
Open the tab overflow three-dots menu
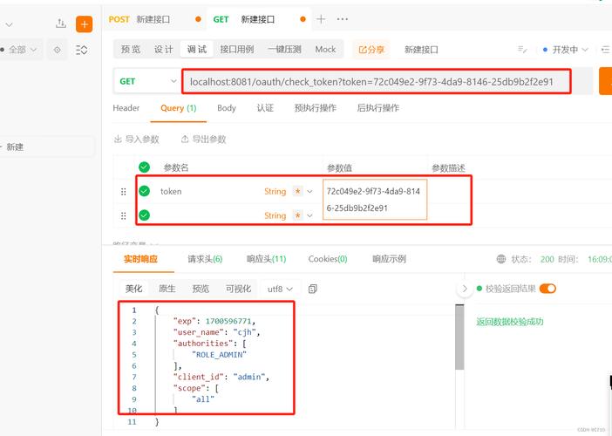coord(343,19)
